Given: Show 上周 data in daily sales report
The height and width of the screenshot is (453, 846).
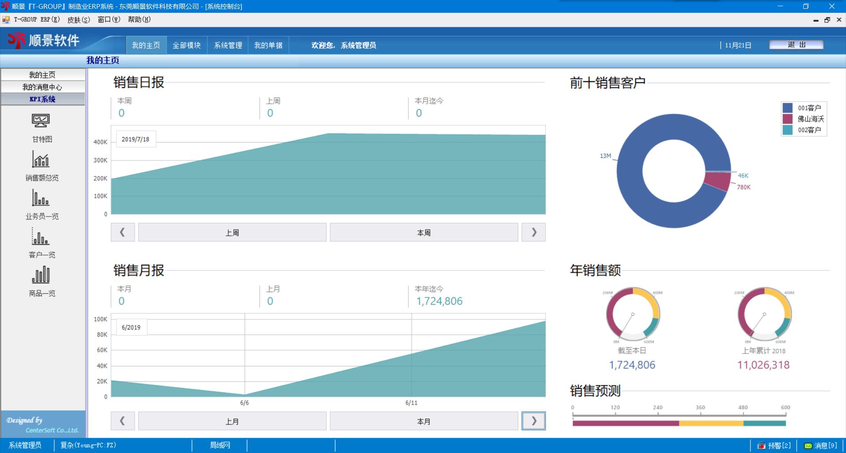Looking at the screenshot, I should (x=232, y=232).
